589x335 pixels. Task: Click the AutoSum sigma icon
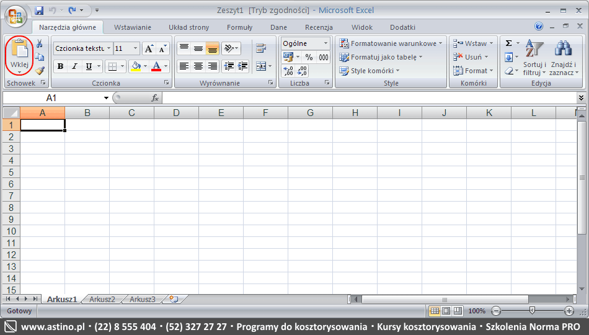pos(508,43)
